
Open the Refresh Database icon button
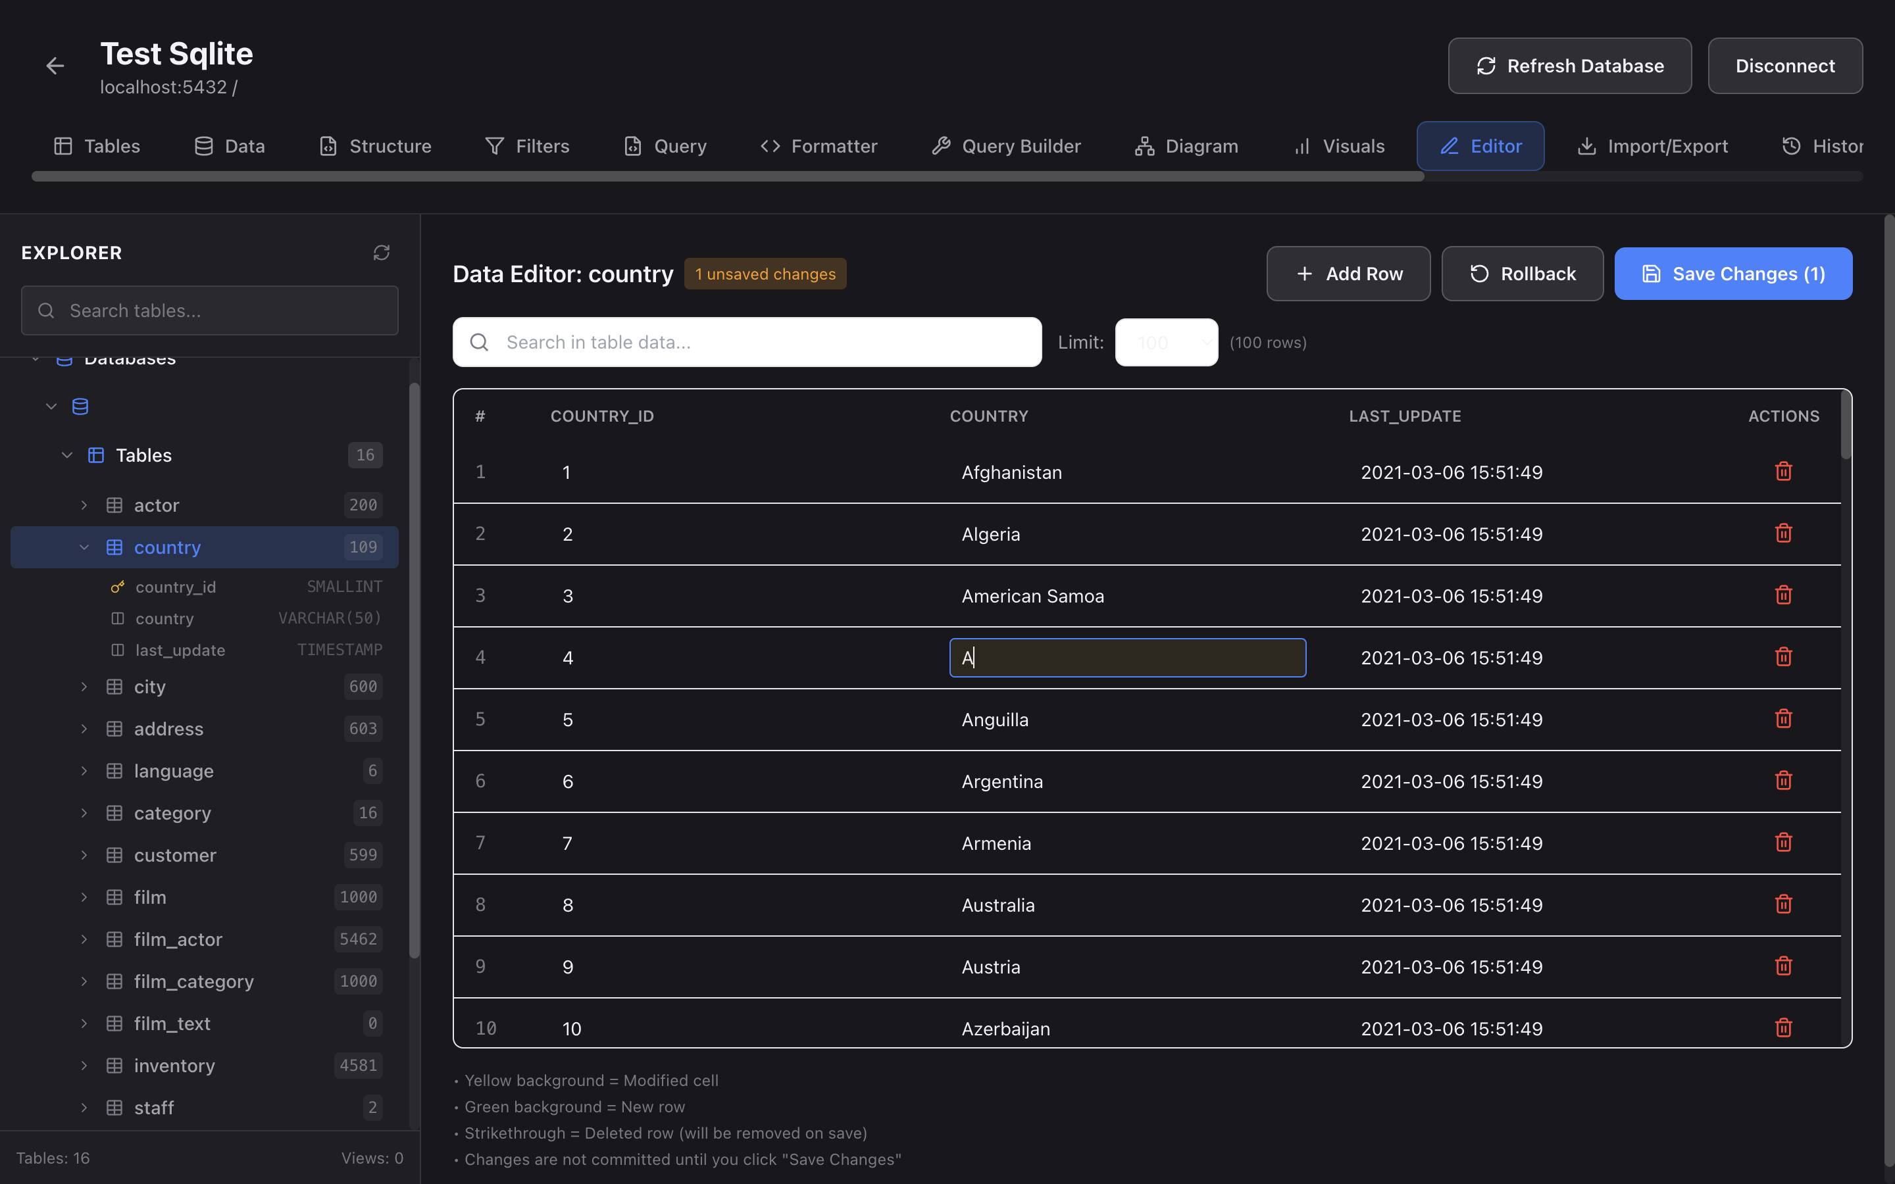pyautogui.click(x=1487, y=66)
